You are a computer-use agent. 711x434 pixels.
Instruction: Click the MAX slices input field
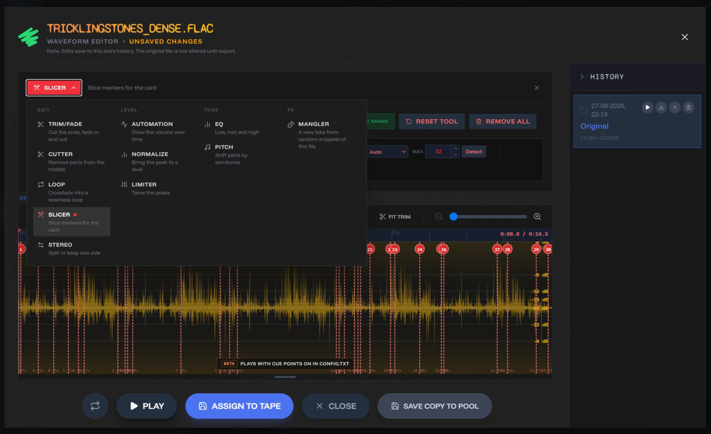click(x=439, y=152)
